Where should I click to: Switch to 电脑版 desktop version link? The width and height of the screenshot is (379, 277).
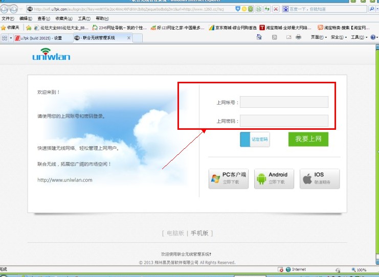(175, 233)
